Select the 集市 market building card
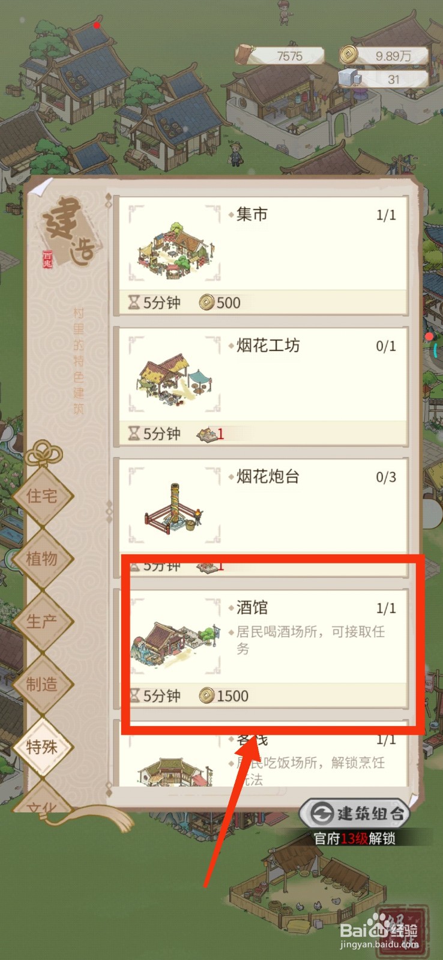 click(262, 256)
